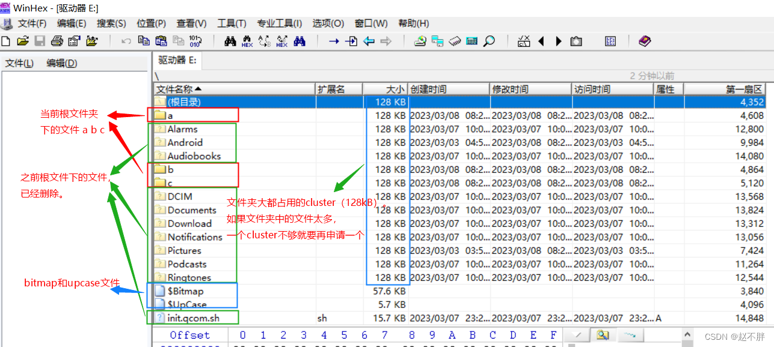Open the Find Hex Values search tool
This screenshot has width=774, height=347.
click(247, 41)
